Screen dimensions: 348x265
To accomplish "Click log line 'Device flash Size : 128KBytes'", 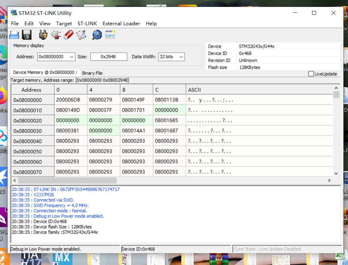I will click(51, 227).
